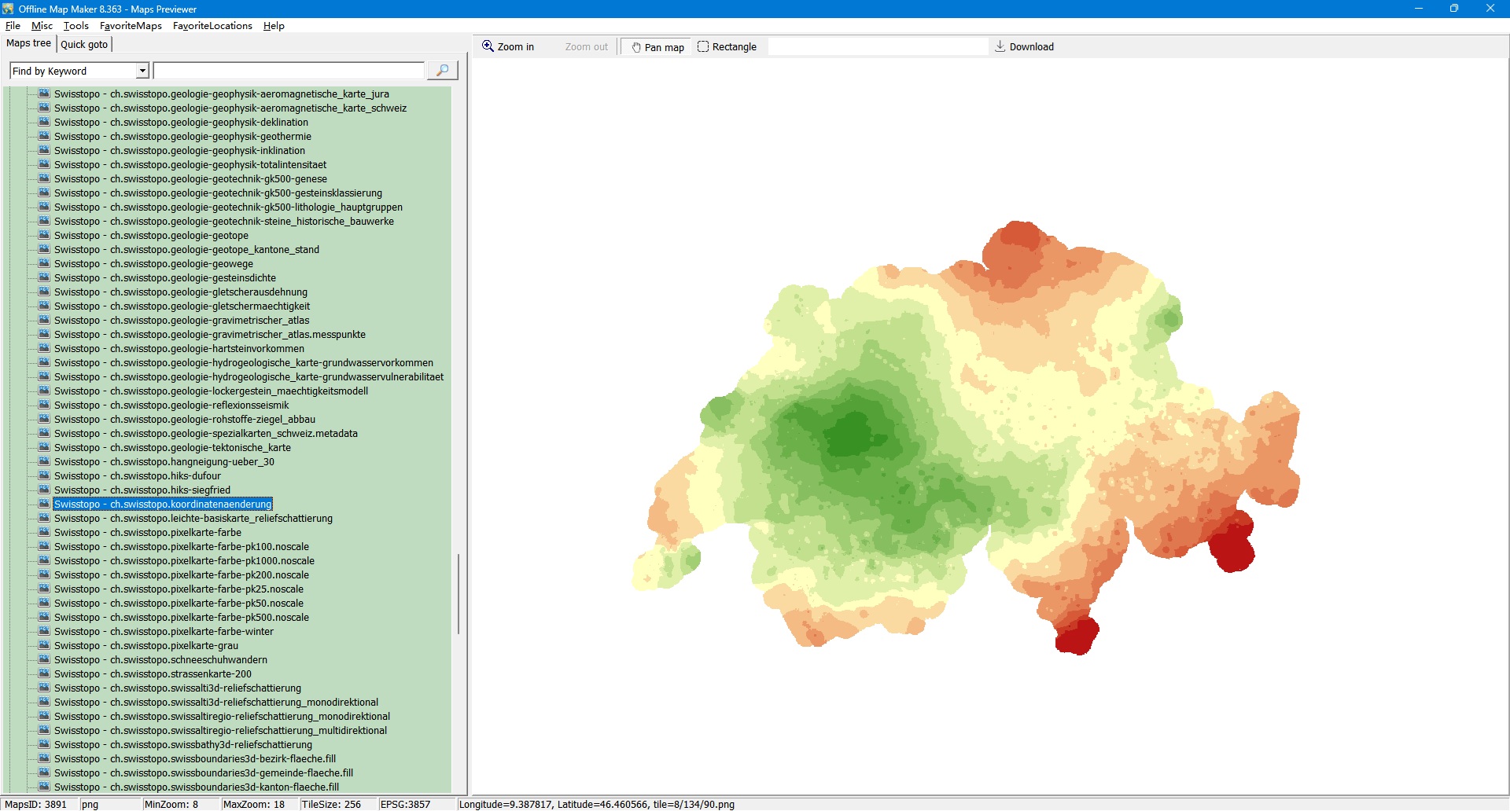Click the Zoom in tool
The height and width of the screenshot is (811, 1510).
pyautogui.click(x=508, y=46)
